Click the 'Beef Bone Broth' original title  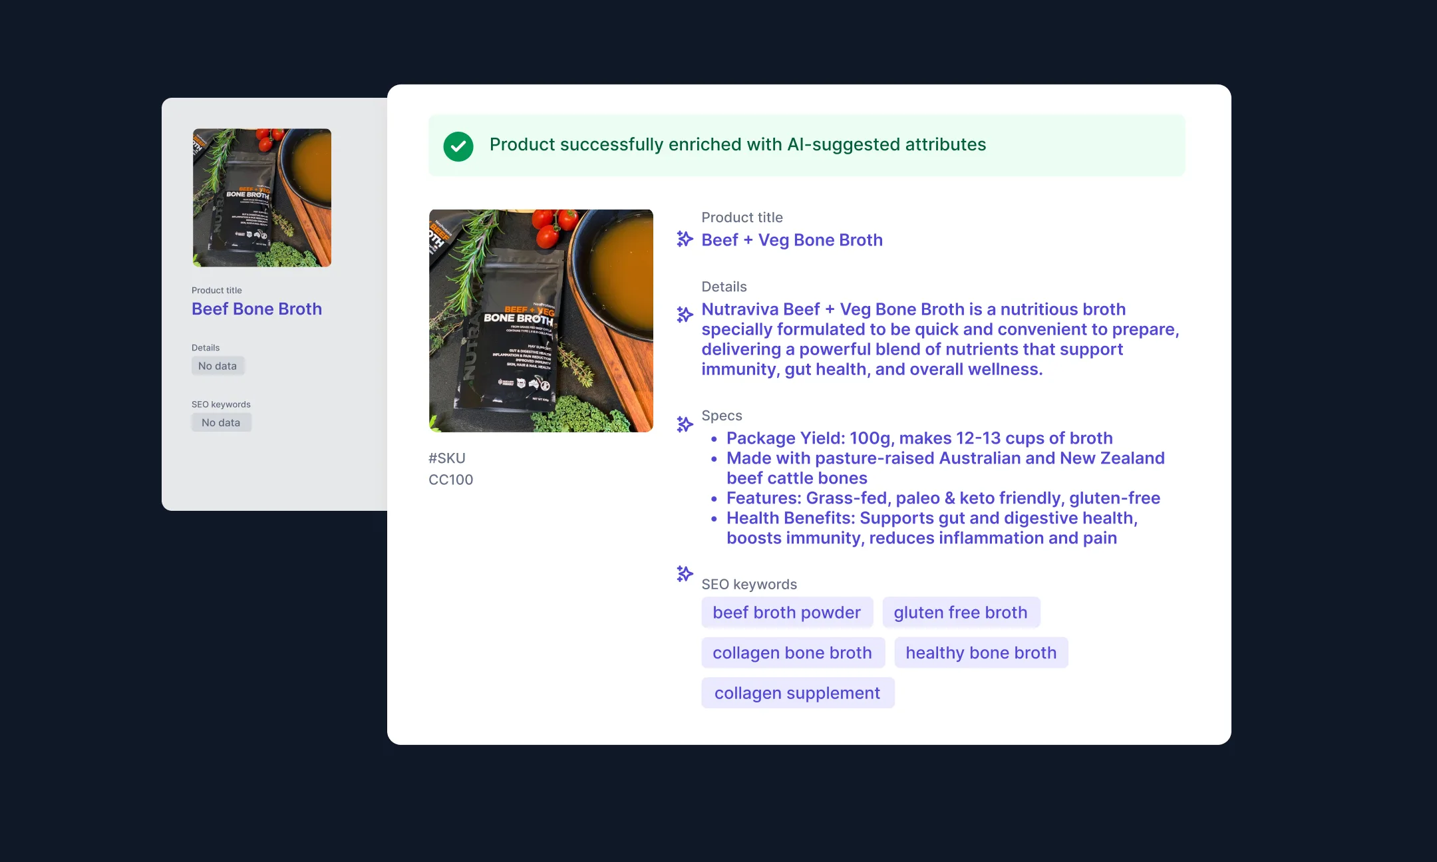pyautogui.click(x=257, y=309)
